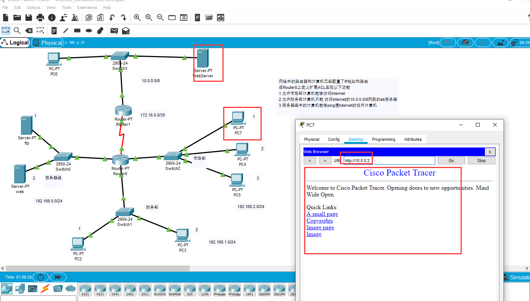
Task: Open the Simulation mode tab
Action: click(517, 277)
